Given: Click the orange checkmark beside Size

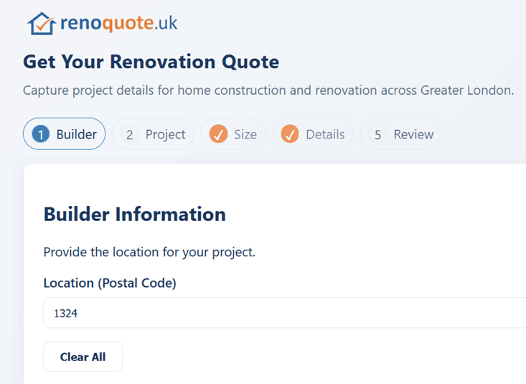Looking at the screenshot, I should pyautogui.click(x=219, y=134).
